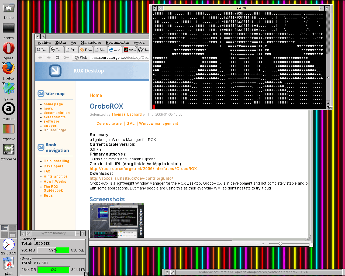Click the browser zoom slider handle
This screenshot has width=345, height=276.
pos(280,244)
